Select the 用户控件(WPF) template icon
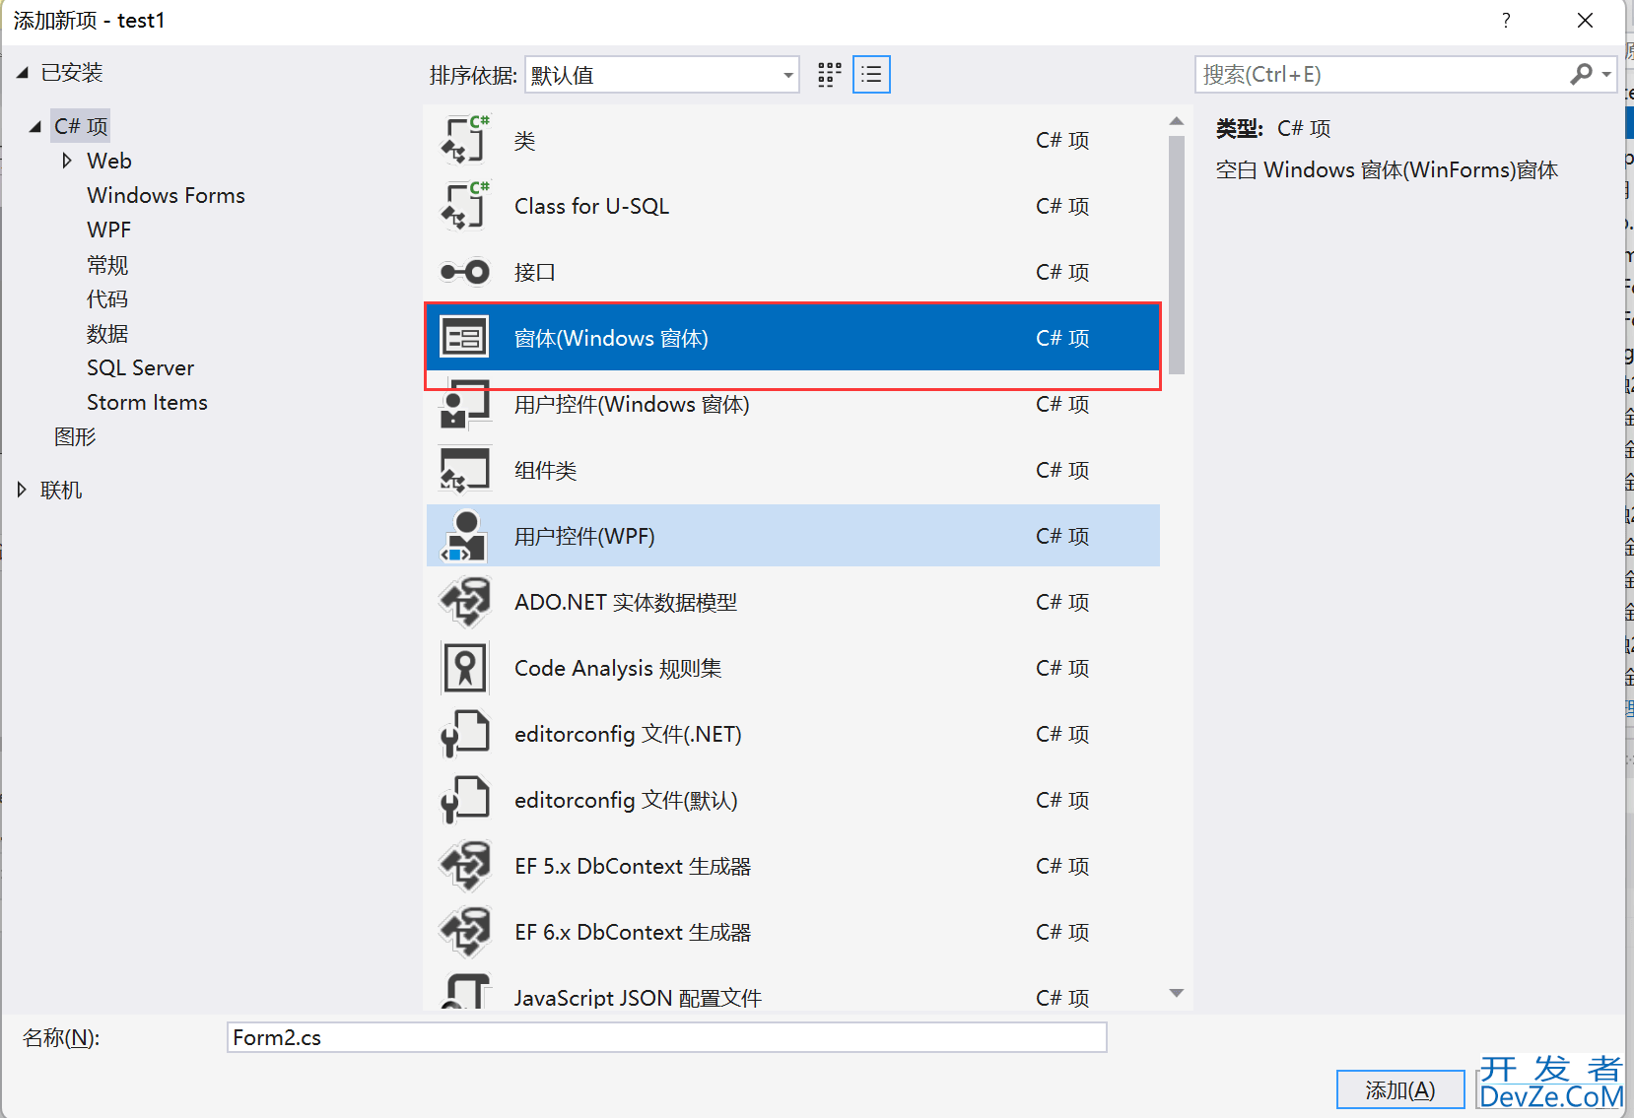This screenshot has width=1634, height=1118. 465,536
